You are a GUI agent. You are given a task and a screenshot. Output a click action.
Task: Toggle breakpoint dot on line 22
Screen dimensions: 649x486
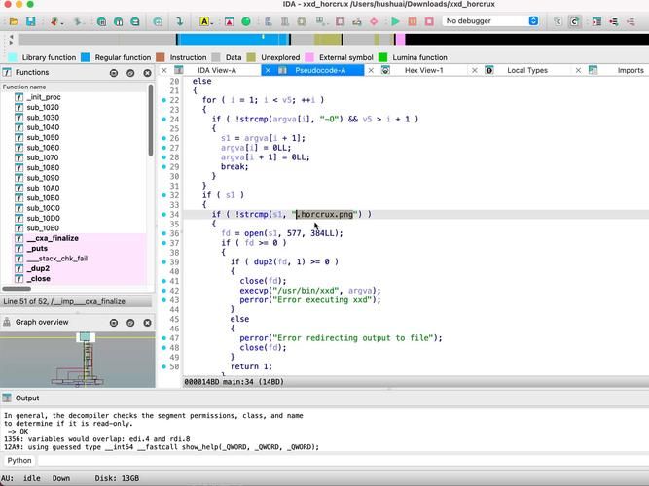[x=164, y=100]
